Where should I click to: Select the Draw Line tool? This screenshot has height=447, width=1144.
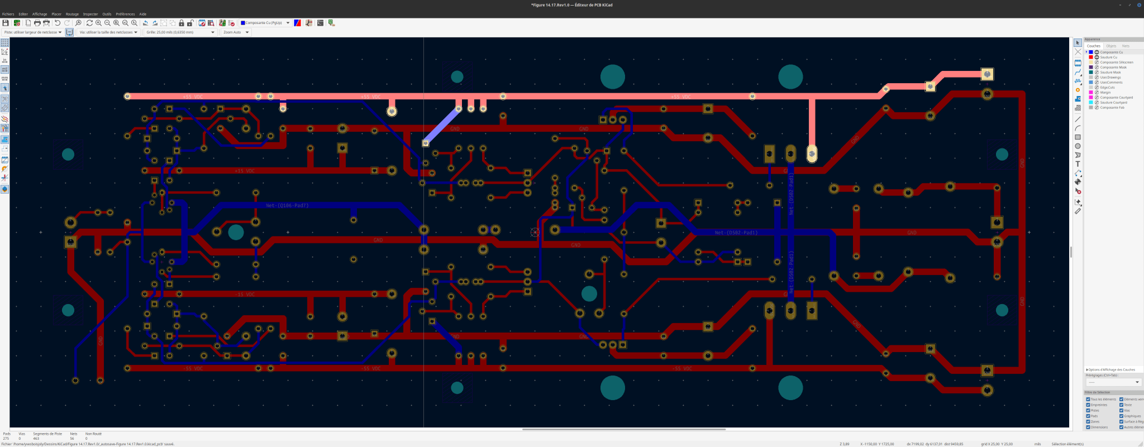point(1078,119)
